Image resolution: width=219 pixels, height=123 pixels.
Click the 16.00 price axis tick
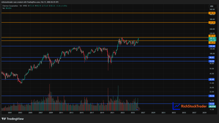[211, 101]
